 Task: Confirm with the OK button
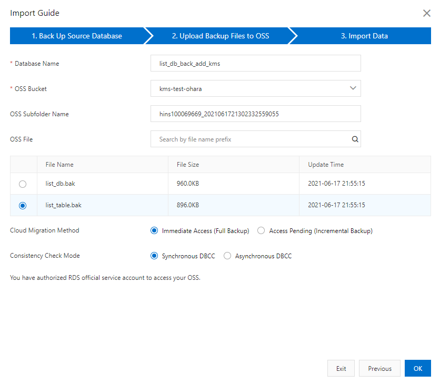418,369
